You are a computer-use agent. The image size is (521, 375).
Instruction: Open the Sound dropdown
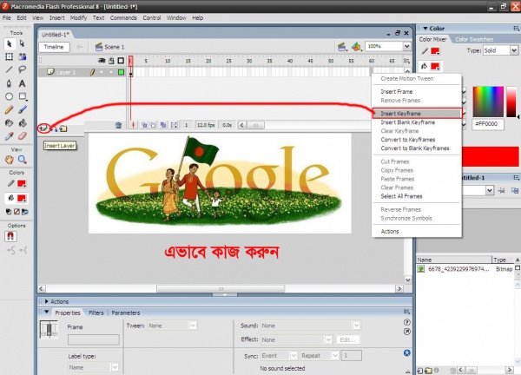pyautogui.click(x=356, y=326)
